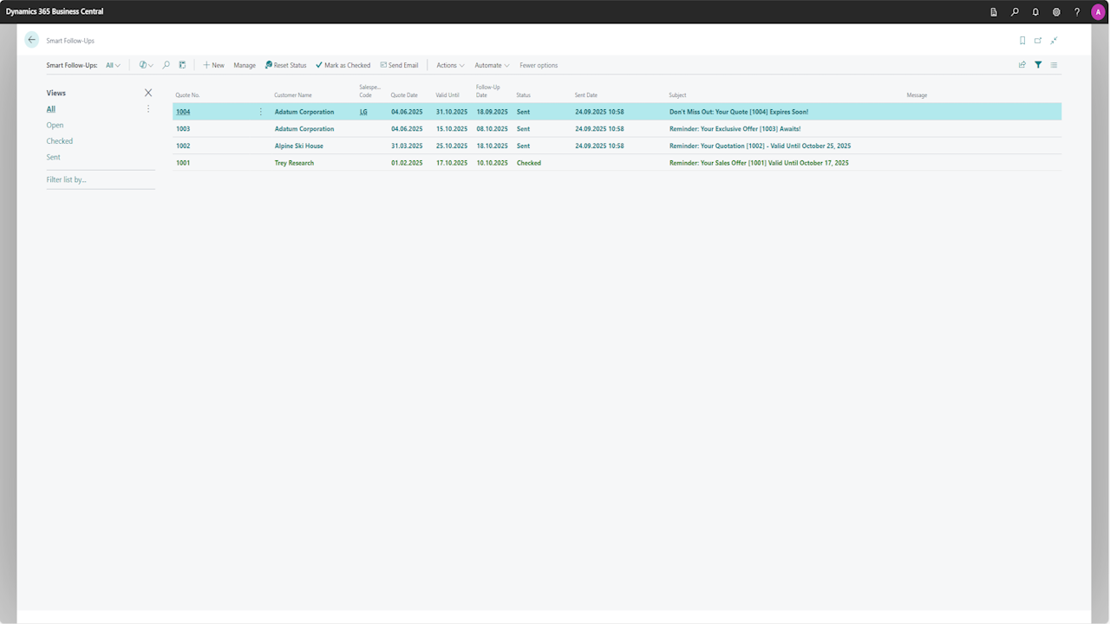Click the Sent Date column header

tap(585, 94)
